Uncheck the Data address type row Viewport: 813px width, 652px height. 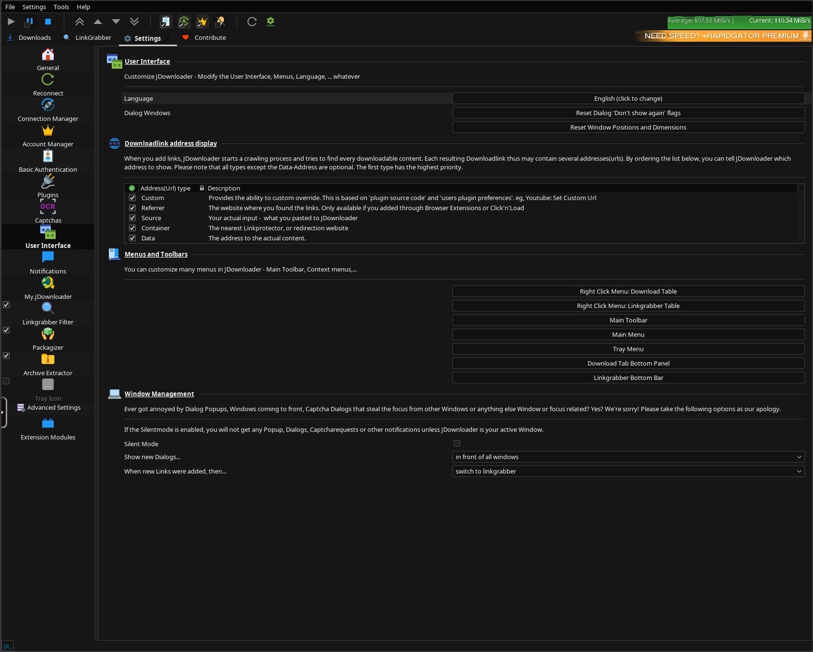pos(132,238)
